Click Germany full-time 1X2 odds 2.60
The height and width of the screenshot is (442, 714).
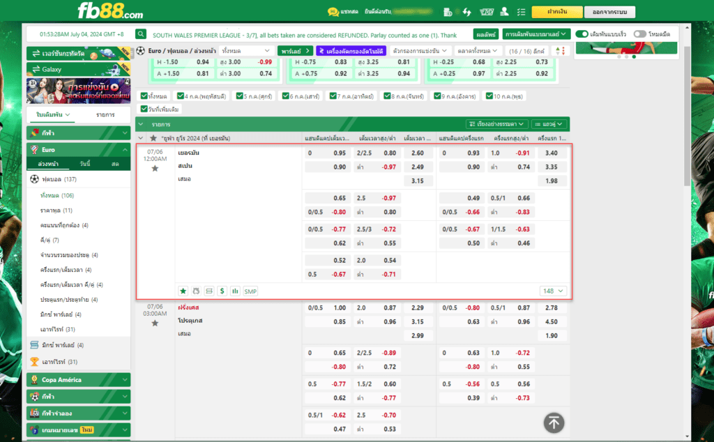(418, 153)
